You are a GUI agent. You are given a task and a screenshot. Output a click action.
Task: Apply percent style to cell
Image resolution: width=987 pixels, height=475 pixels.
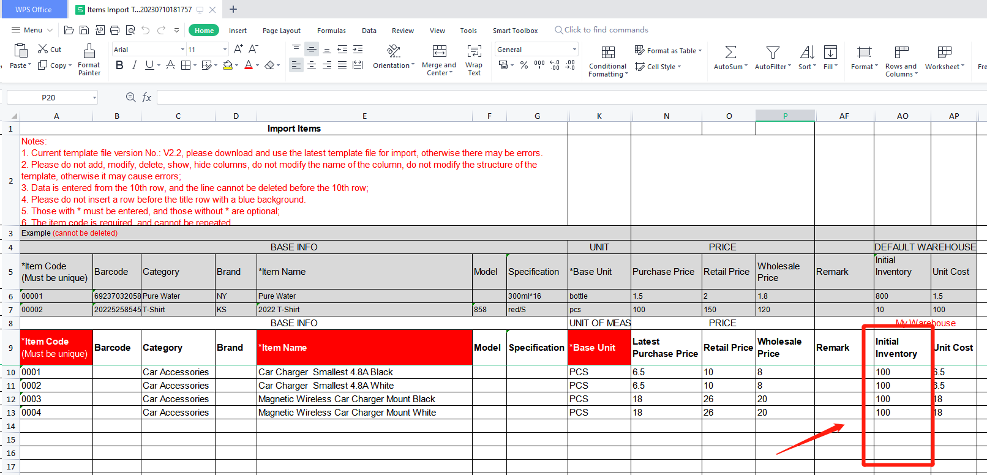[524, 65]
